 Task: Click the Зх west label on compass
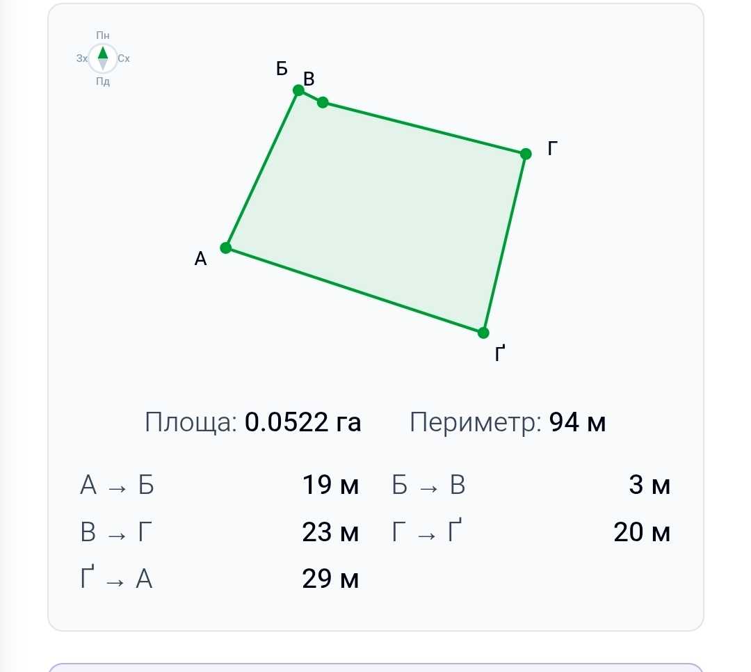[82, 58]
